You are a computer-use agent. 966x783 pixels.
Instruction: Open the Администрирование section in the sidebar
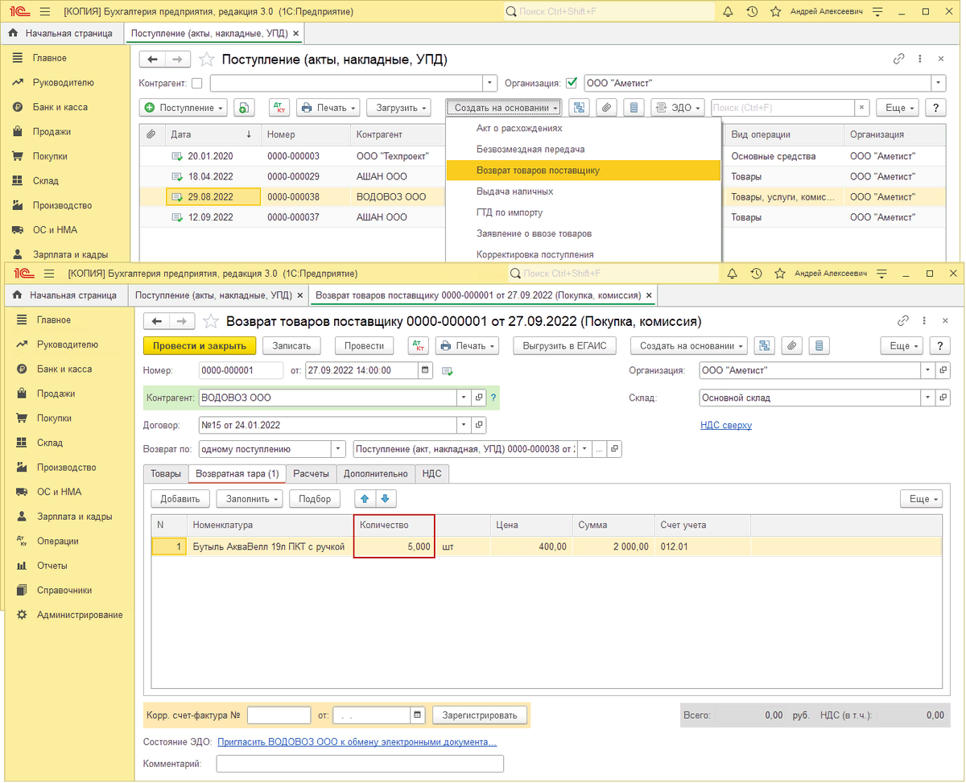click(80, 615)
